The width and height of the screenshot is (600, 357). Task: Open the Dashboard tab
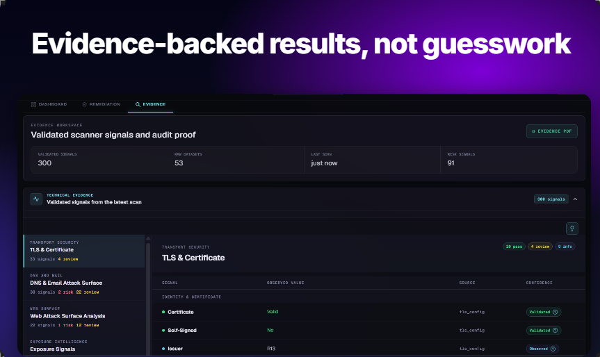coord(49,104)
